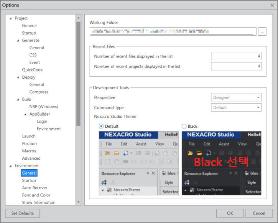The image size is (278, 223).
Task: Select Startup under Project
Action: [29, 33]
